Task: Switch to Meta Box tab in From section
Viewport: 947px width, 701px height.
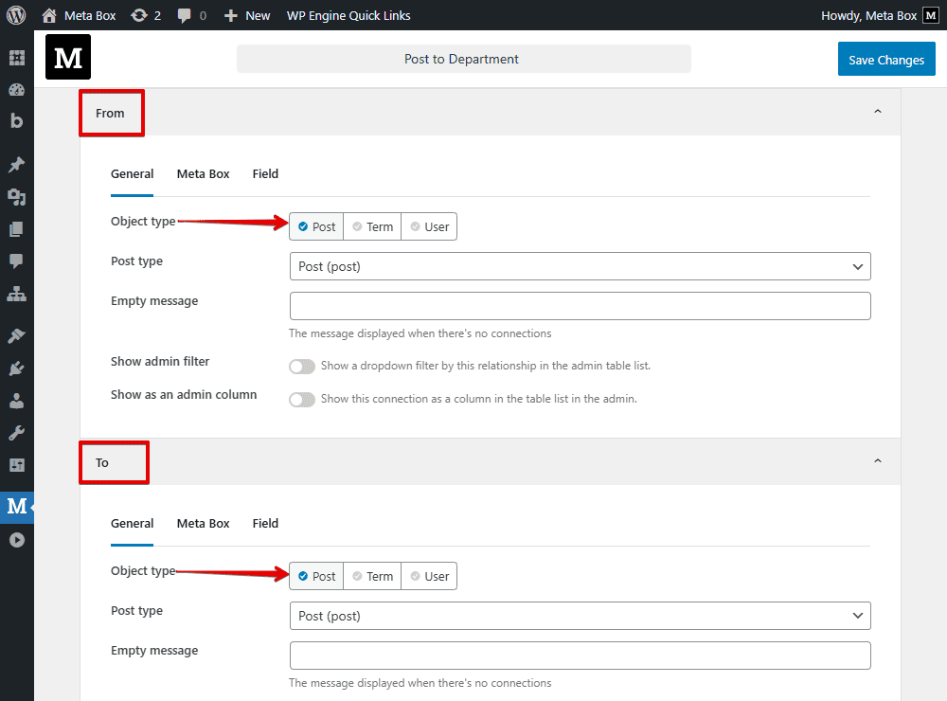Action: pyautogui.click(x=203, y=174)
